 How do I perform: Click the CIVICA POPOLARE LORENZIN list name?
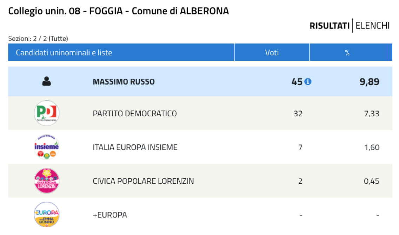coord(143,181)
